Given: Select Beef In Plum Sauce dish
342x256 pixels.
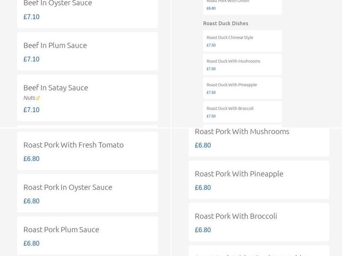Looking at the screenshot, I should coord(87,51).
